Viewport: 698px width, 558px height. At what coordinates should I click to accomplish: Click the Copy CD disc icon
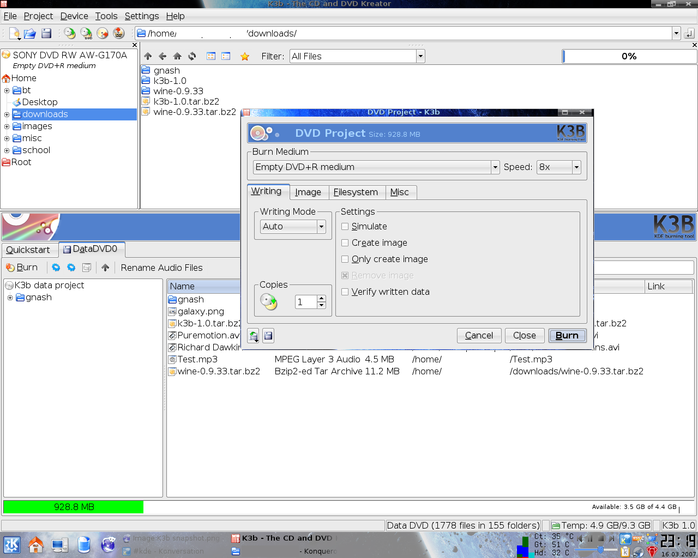70,33
